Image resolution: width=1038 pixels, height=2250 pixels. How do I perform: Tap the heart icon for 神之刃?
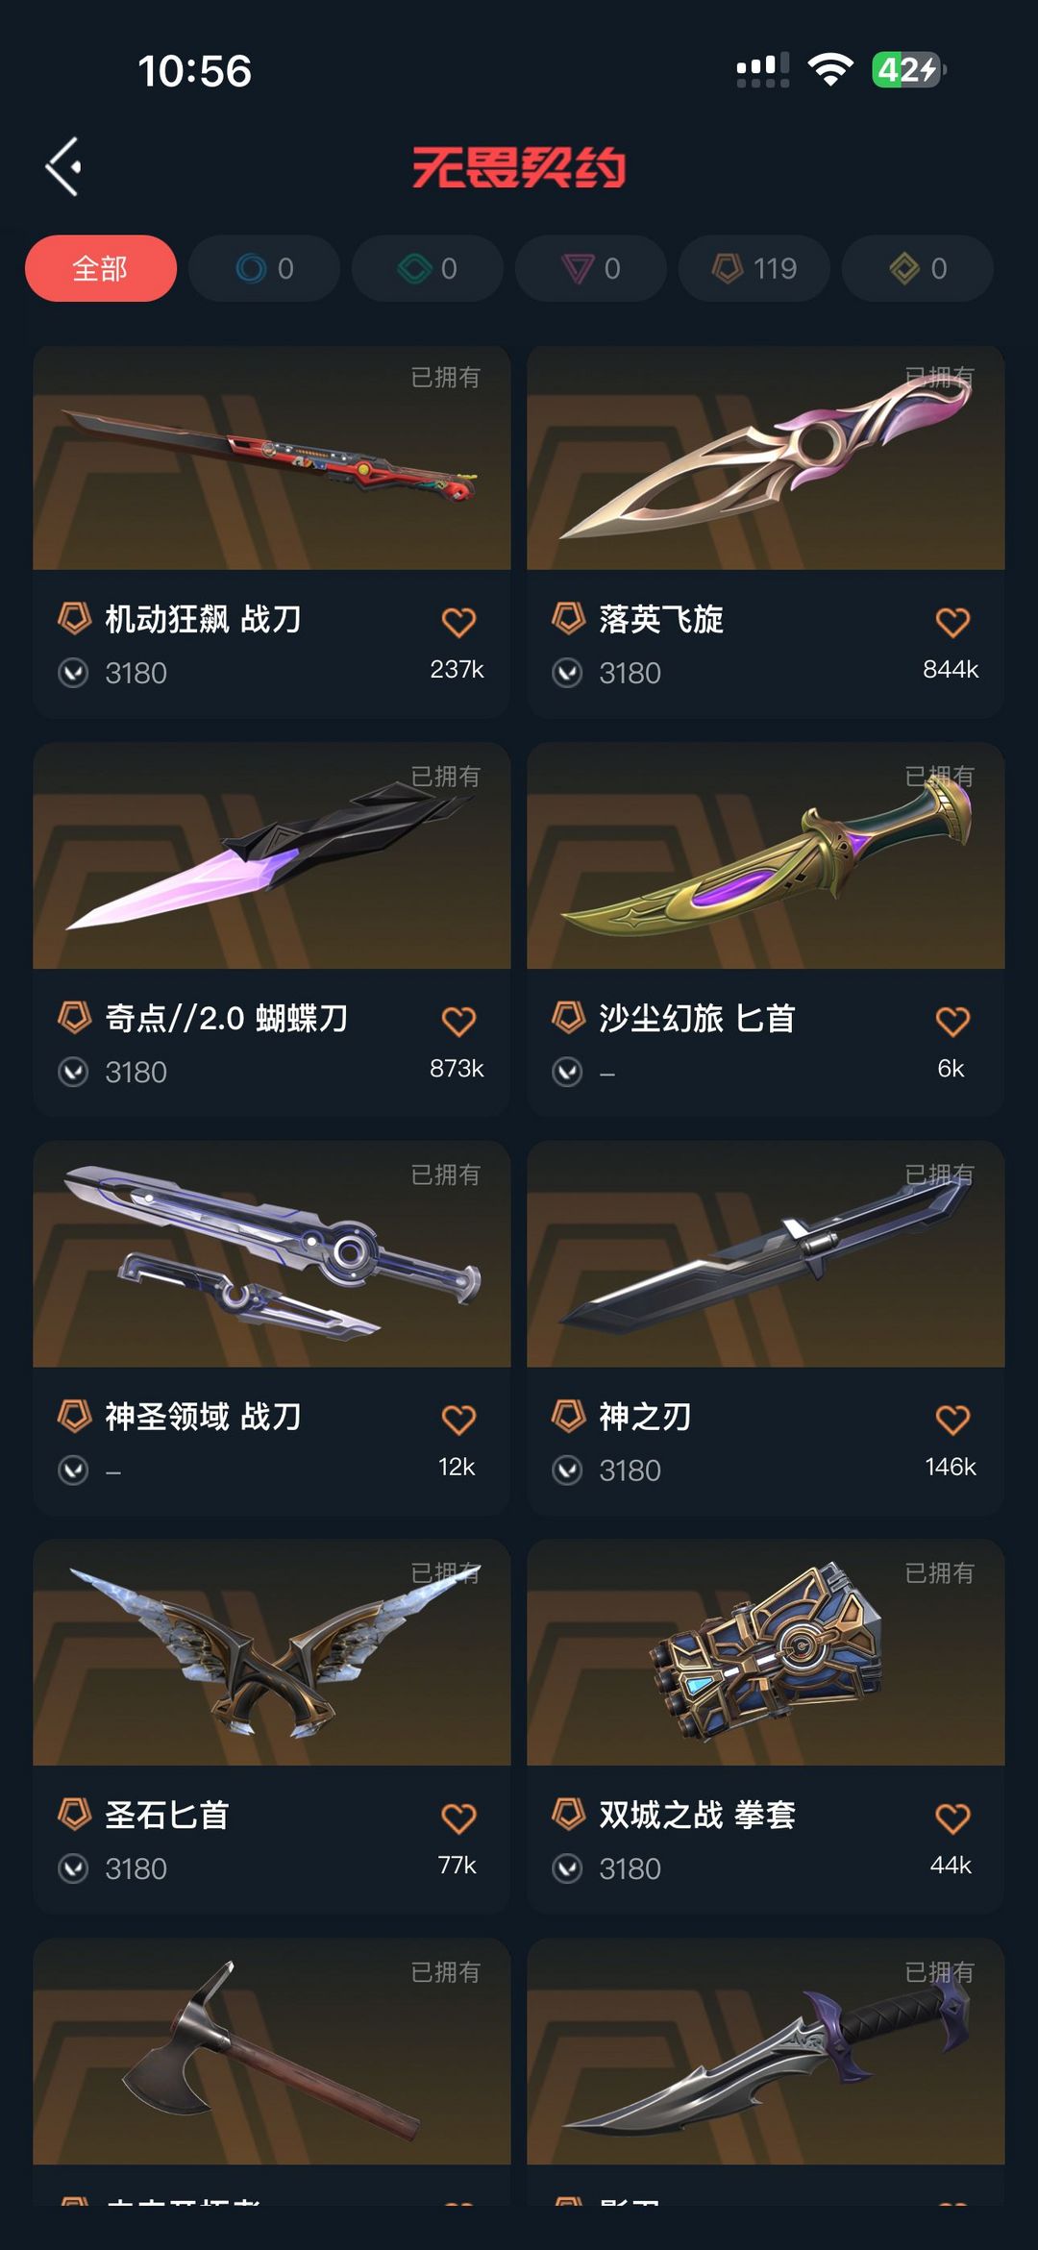click(x=952, y=1420)
